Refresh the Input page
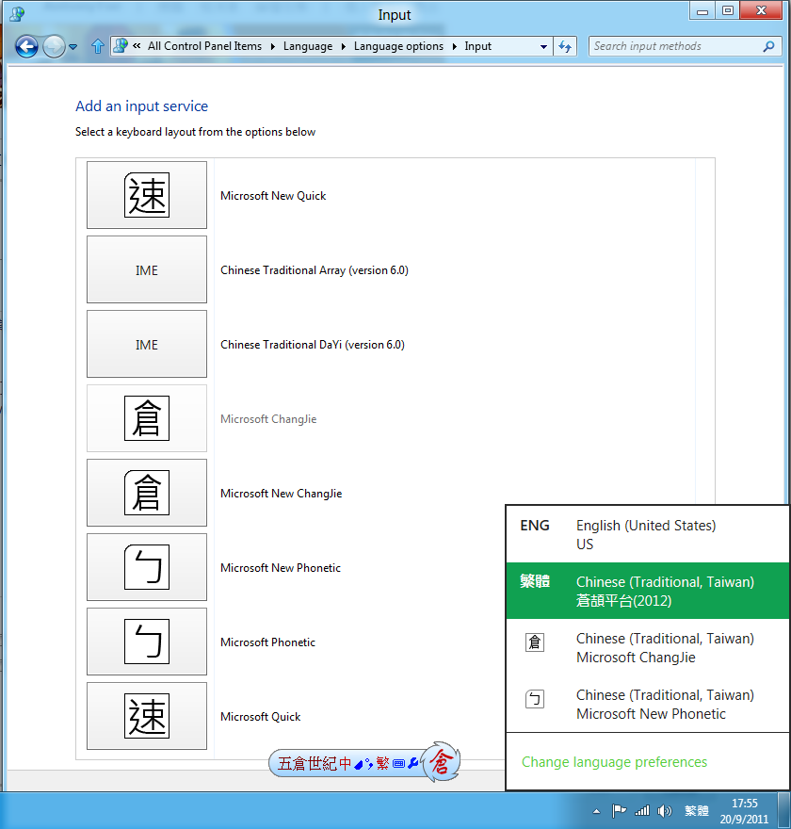 pos(565,46)
